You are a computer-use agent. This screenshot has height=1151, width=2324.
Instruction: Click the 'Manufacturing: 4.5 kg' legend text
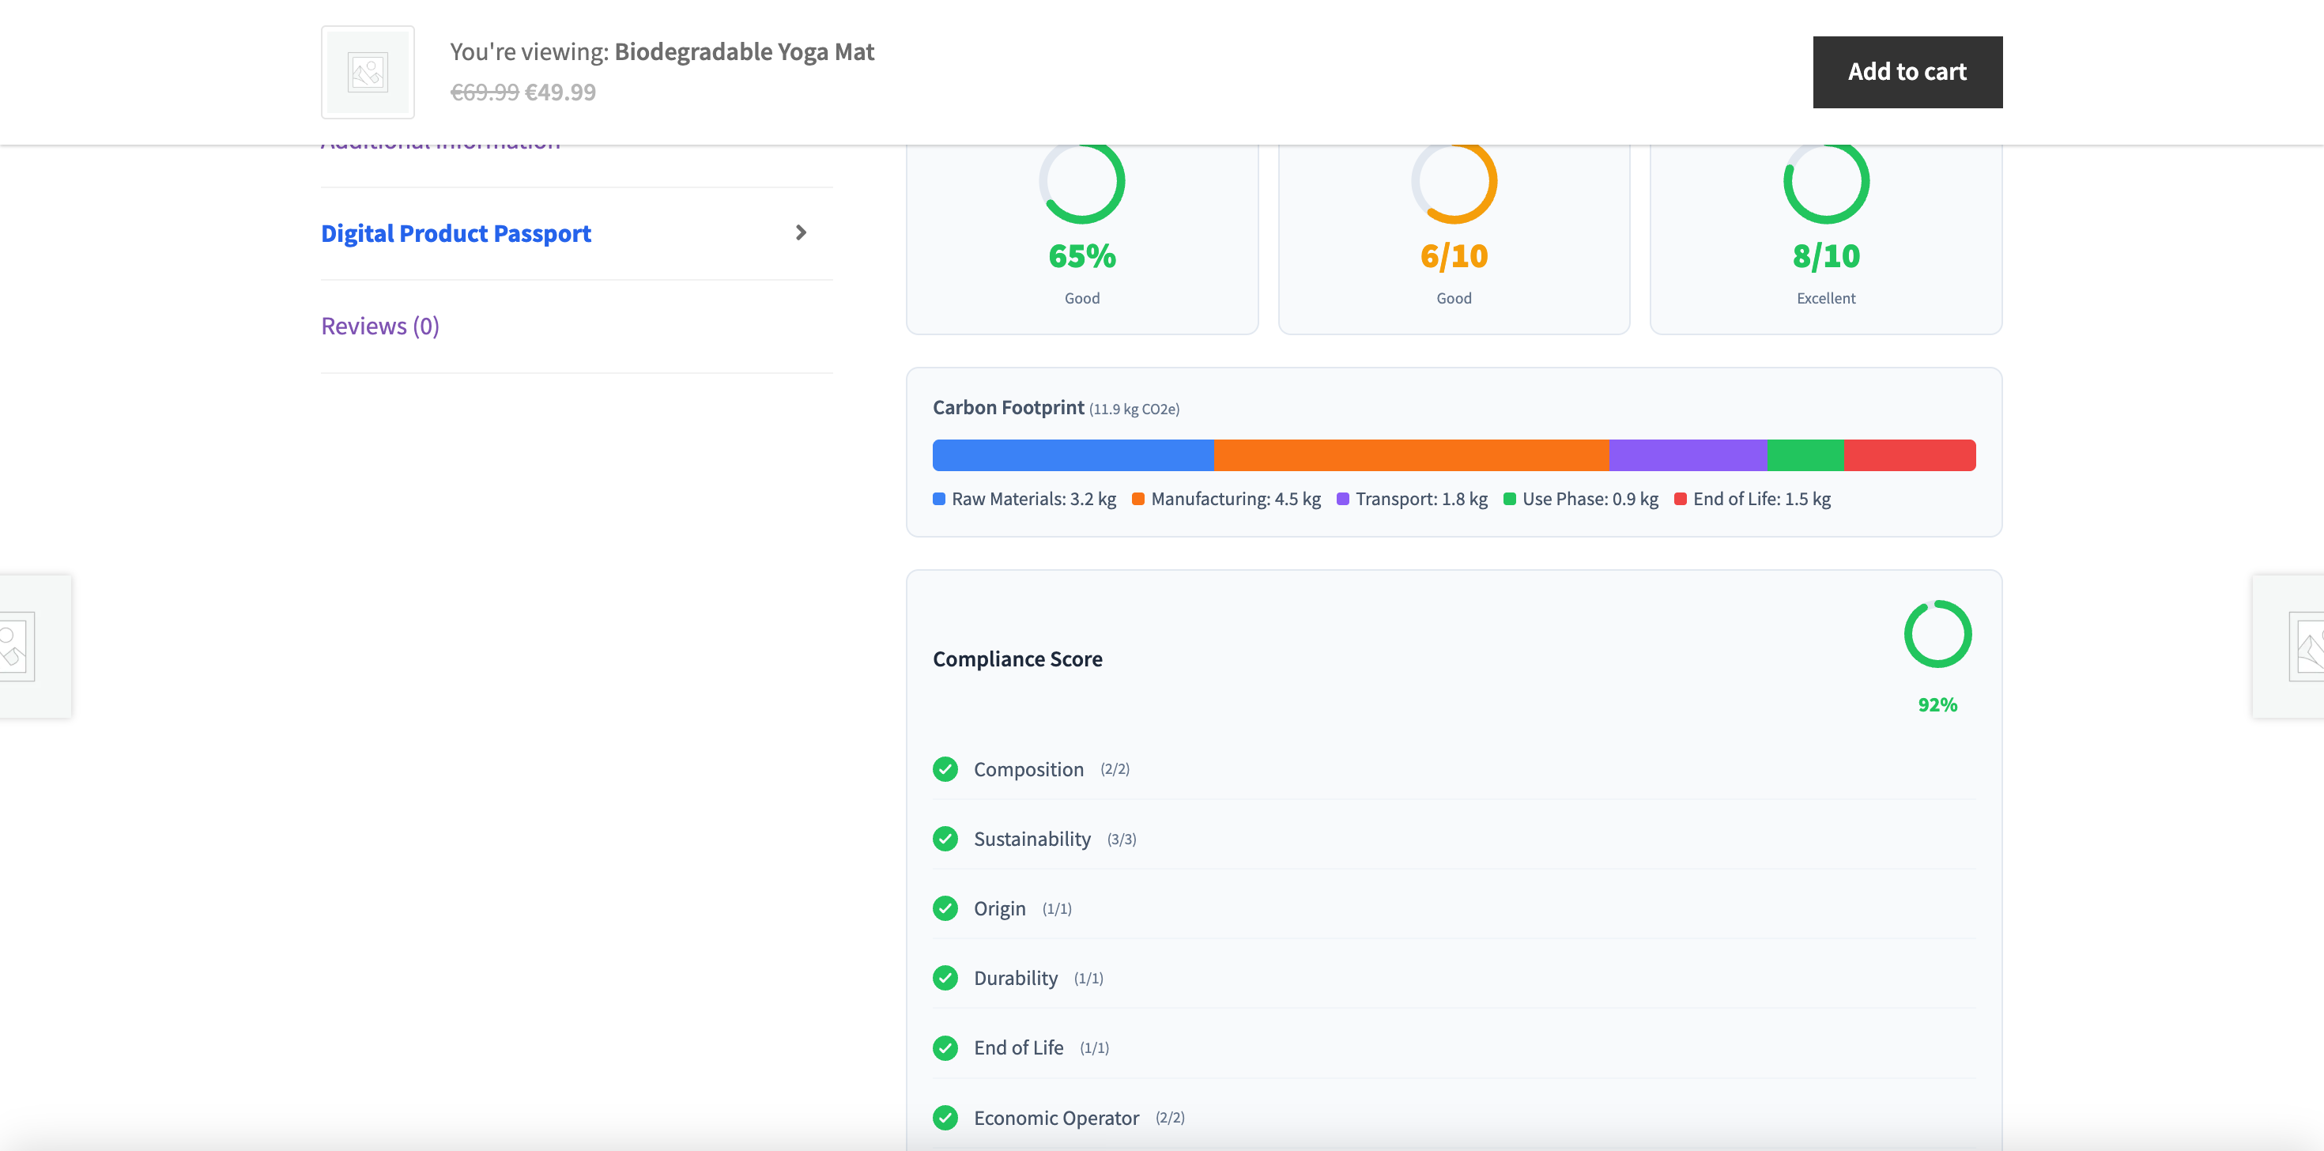click(1235, 499)
